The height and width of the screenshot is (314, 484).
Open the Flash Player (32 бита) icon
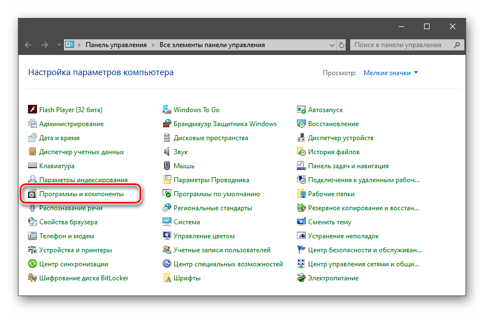click(32, 109)
